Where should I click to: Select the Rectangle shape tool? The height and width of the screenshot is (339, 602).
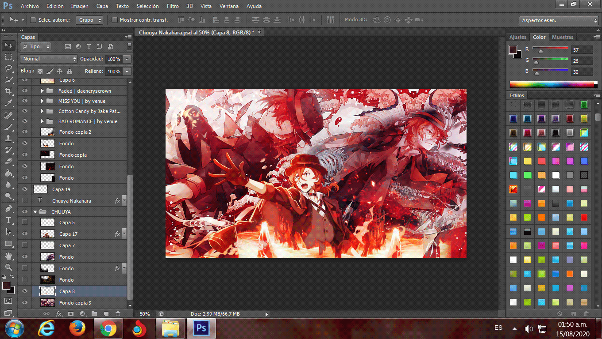[x=8, y=243]
